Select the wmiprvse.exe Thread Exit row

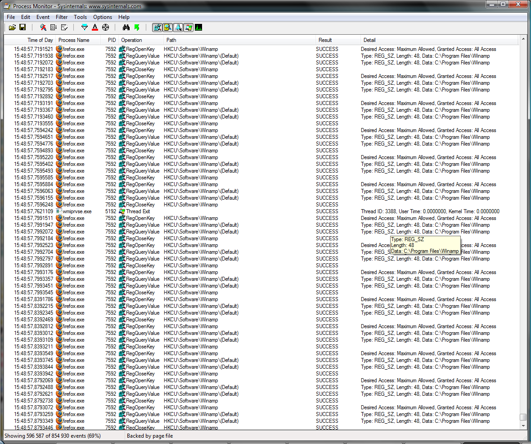(x=261, y=211)
